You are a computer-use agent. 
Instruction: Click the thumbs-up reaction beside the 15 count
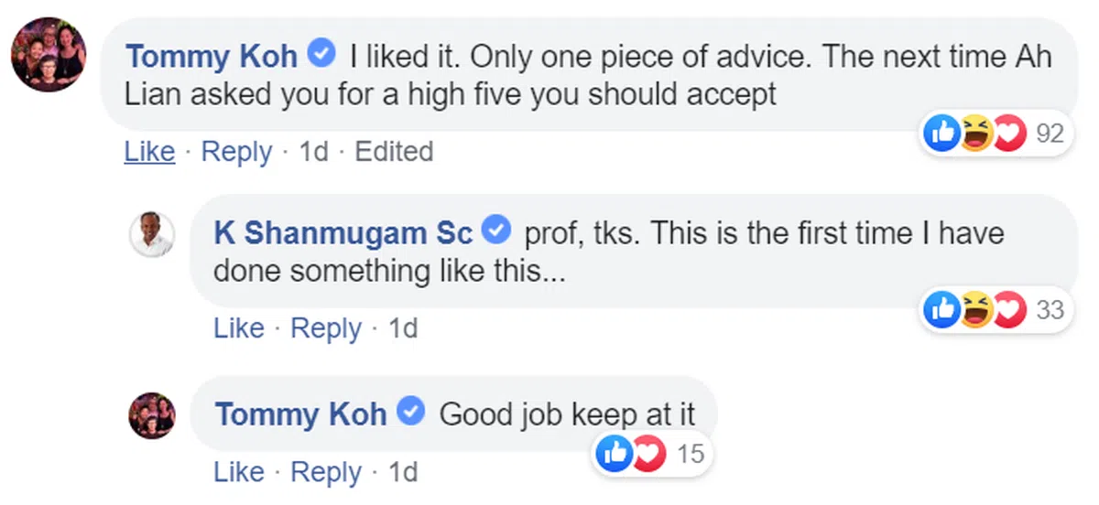tap(614, 452)
